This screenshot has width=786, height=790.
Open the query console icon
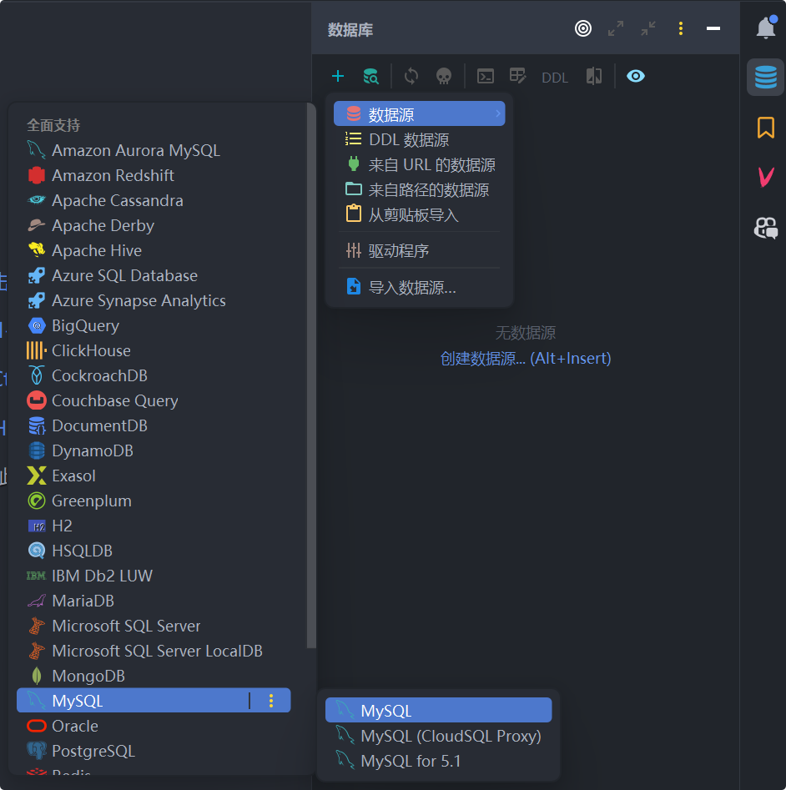tap(486, 76)
